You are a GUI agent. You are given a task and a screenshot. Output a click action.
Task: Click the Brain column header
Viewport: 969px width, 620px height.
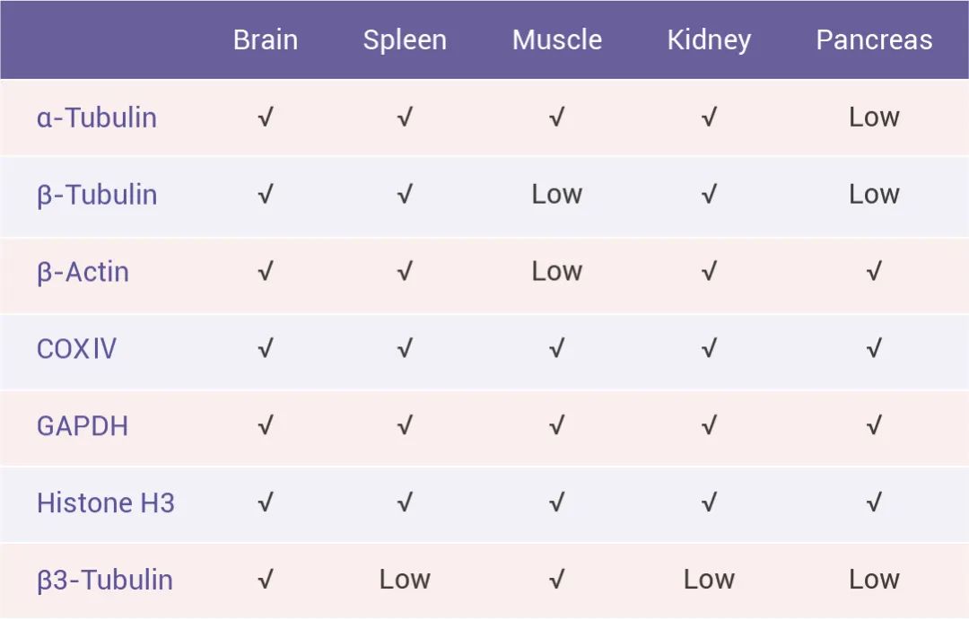click(266, 40)
